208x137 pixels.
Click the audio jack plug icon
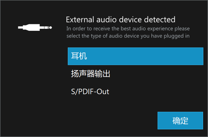coord(35,27)
